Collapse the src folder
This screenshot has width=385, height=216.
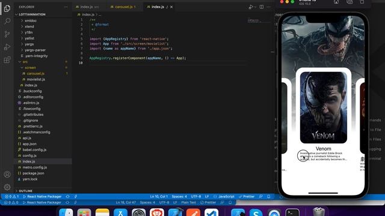tap(25, 62)
